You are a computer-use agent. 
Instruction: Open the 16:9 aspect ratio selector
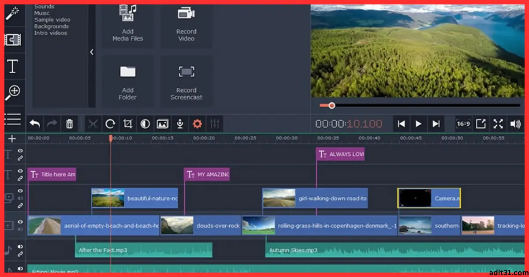463,124
